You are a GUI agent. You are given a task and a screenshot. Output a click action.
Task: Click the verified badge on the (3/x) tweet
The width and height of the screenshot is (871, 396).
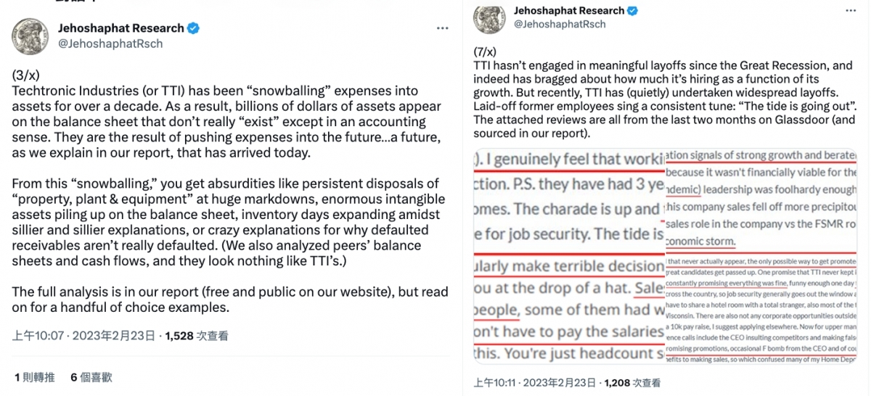pyautogui.click(x=194, y=28)
